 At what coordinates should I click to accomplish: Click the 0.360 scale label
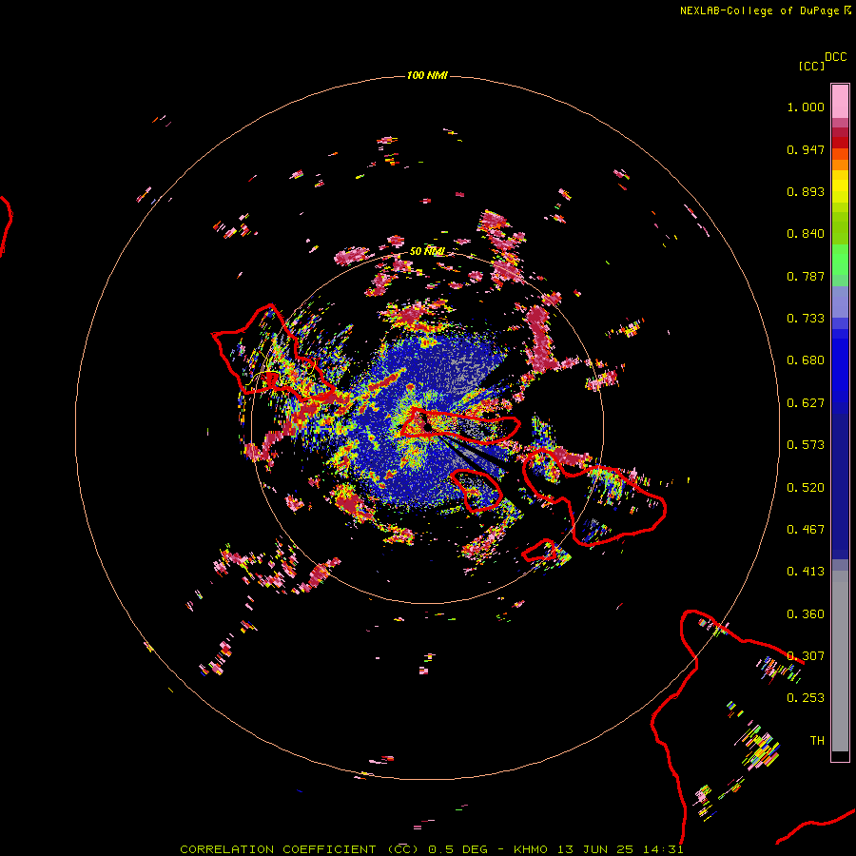(x=806, y=614)
